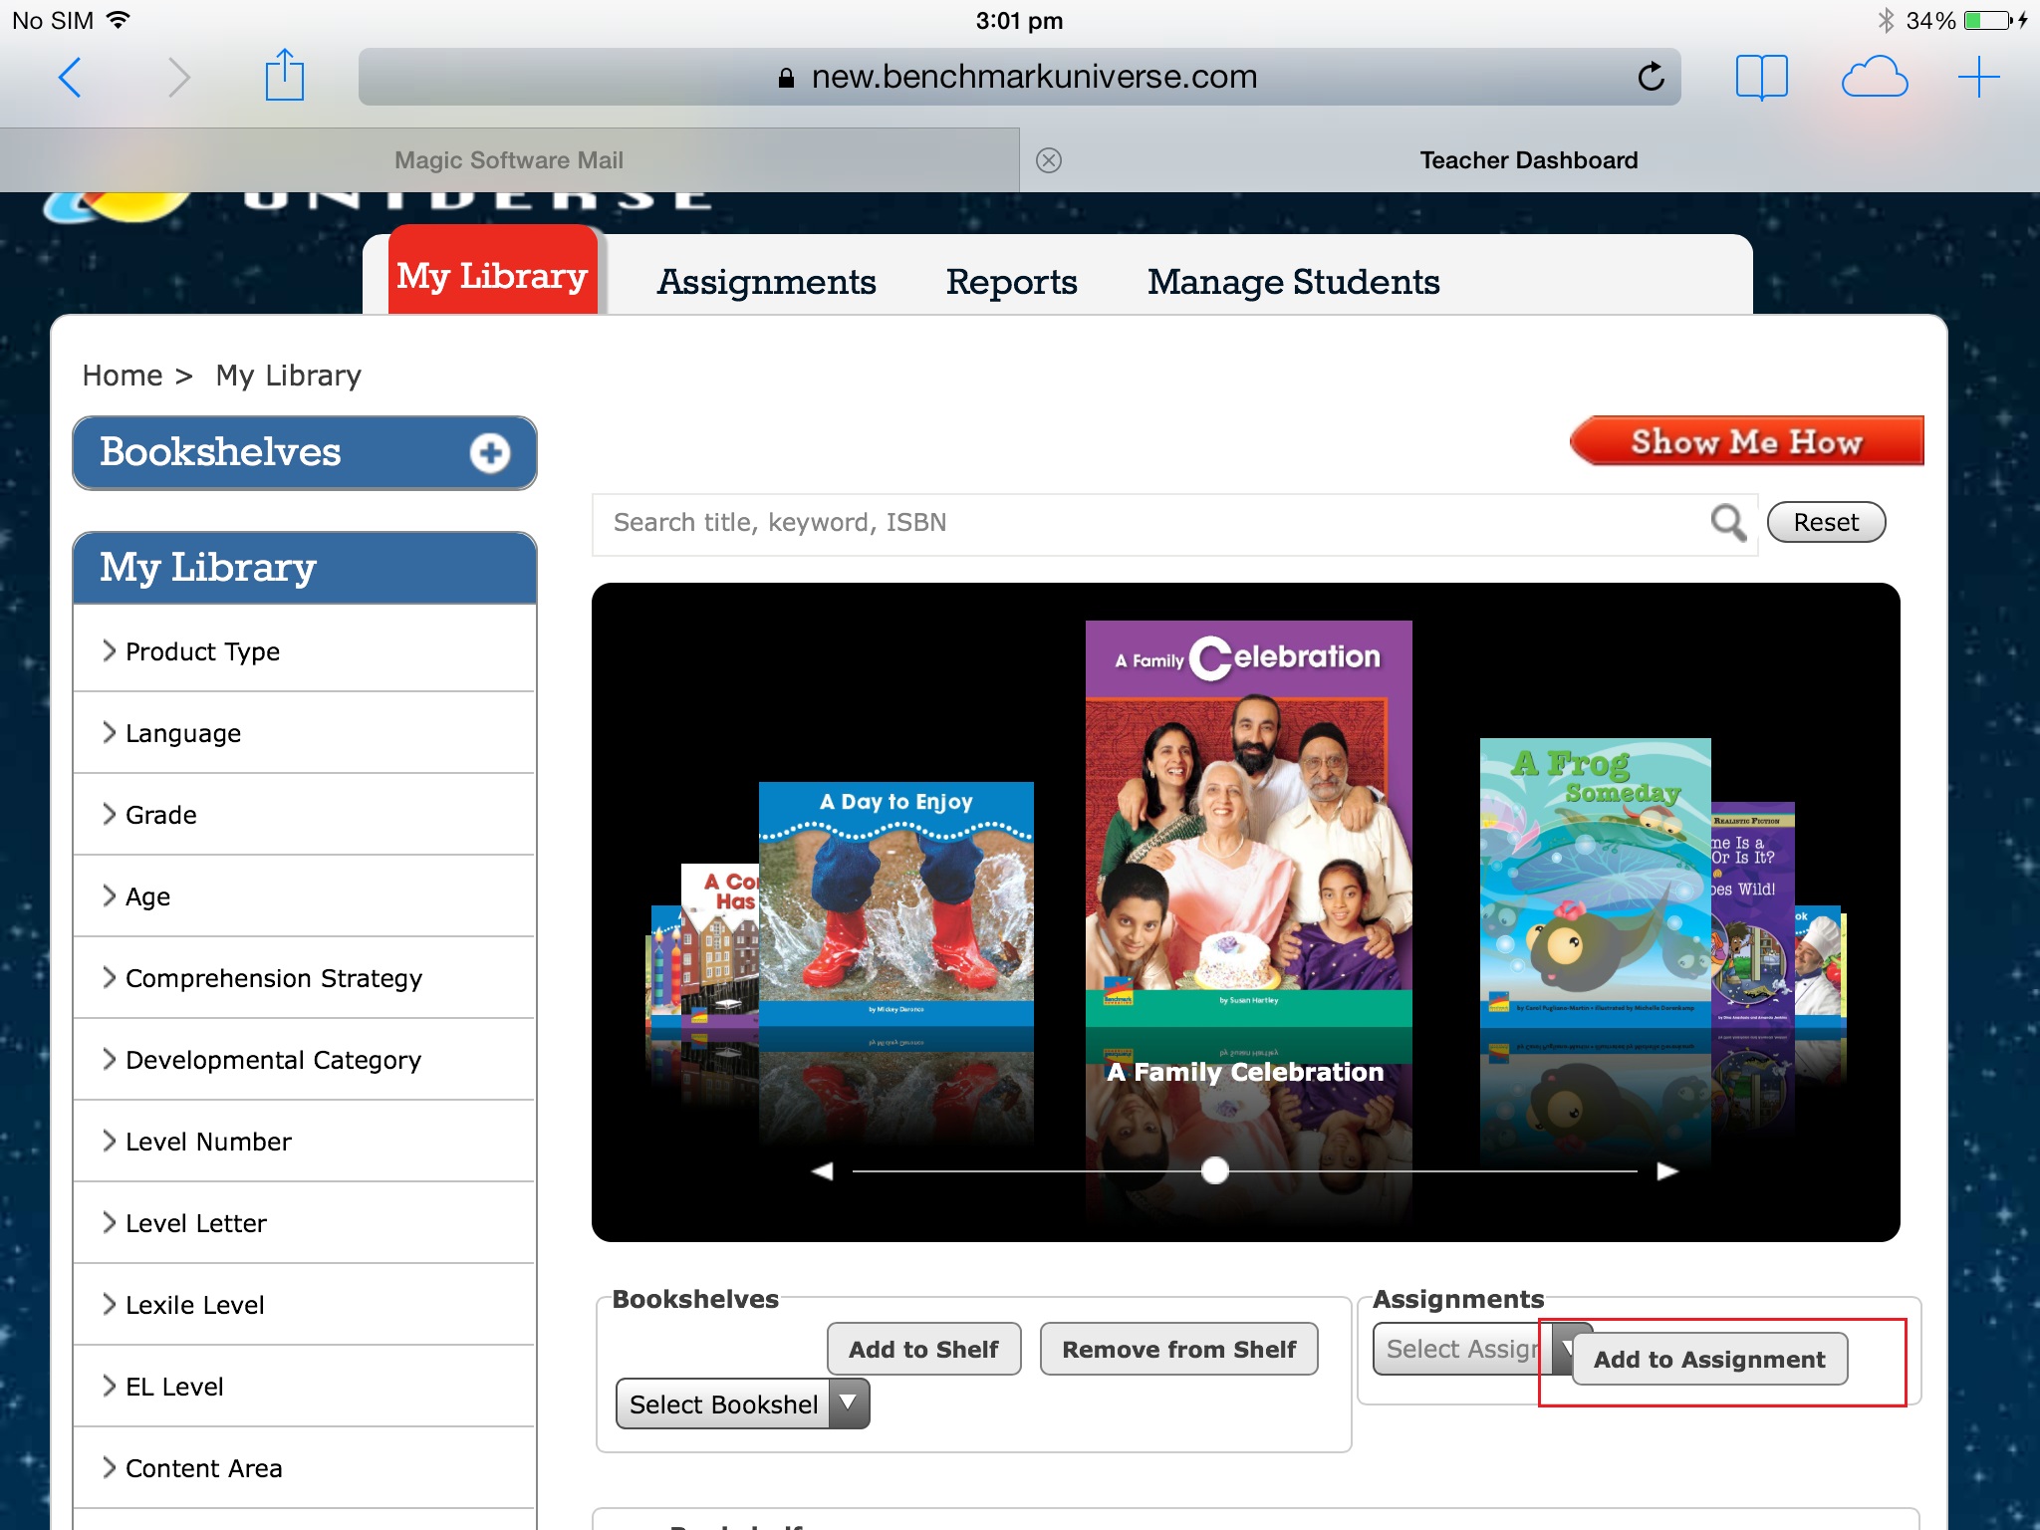Expand the Lexile Level filter
Screen dimensions: 2040x1530
304,1305
